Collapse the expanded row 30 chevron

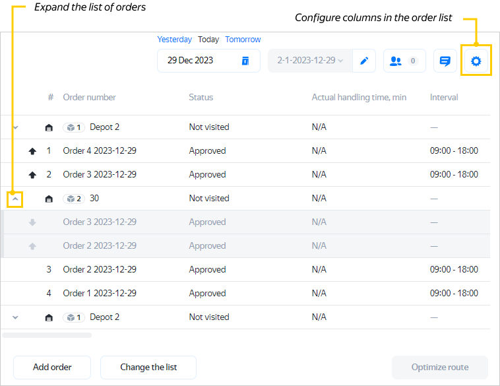[15, 199]
